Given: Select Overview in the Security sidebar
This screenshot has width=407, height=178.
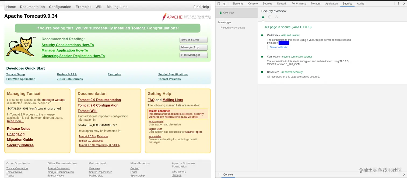Looking at the screenshot, I should 237,13.
